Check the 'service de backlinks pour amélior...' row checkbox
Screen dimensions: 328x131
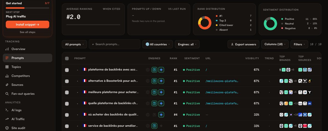[x=67, y=126]
